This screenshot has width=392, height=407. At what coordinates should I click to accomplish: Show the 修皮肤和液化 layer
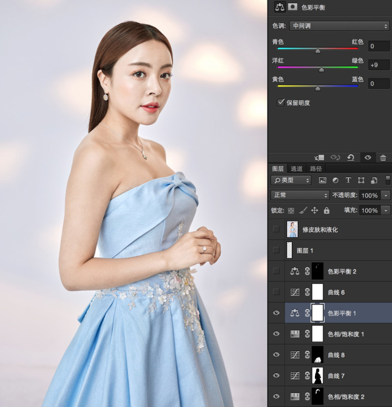[x=277, y=229]
